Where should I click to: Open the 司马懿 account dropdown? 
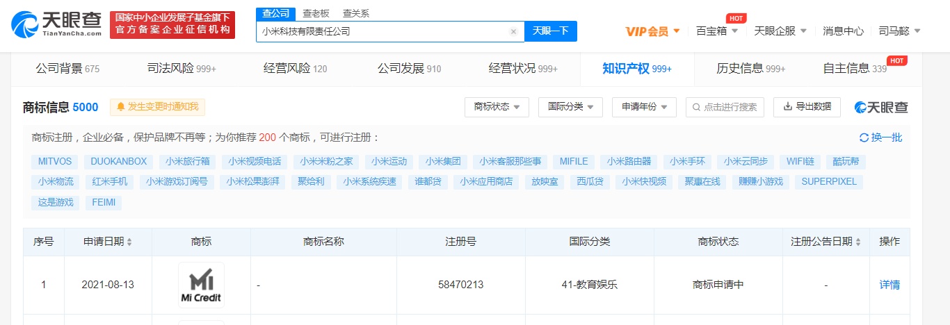coord(899,31)
